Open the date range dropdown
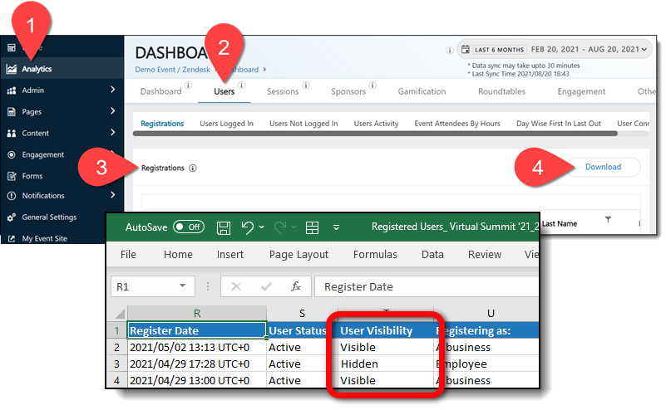The image size is (666, 410). 644,50
